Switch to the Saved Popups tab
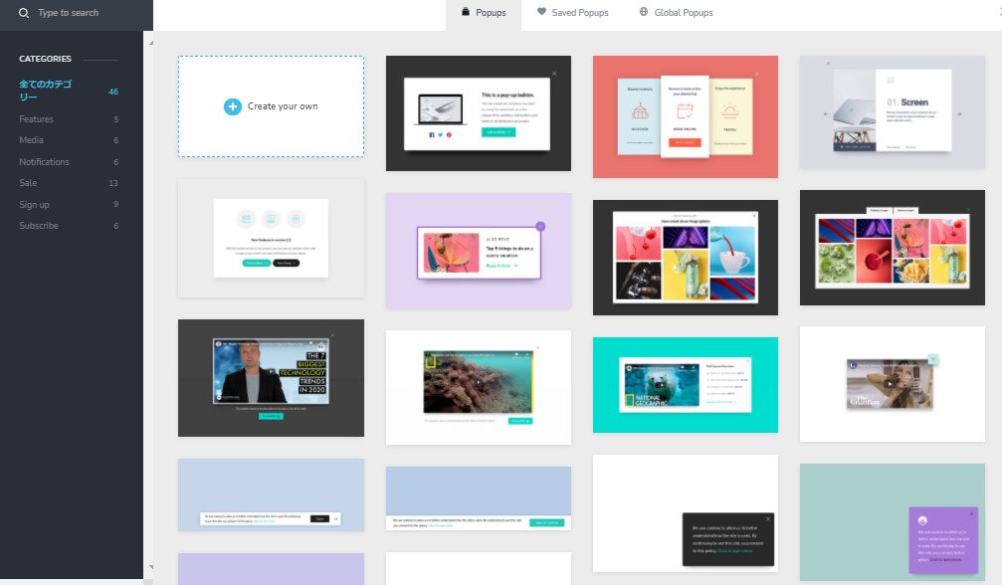Image resolution: width=1002 pixels, height=585 pixels. point(579,13)
